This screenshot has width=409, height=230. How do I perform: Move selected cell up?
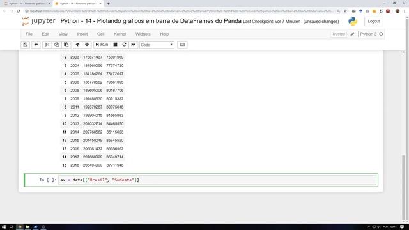pos(77,45)
